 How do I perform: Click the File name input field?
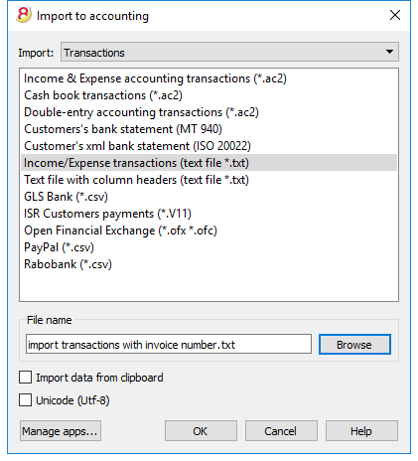169,344
